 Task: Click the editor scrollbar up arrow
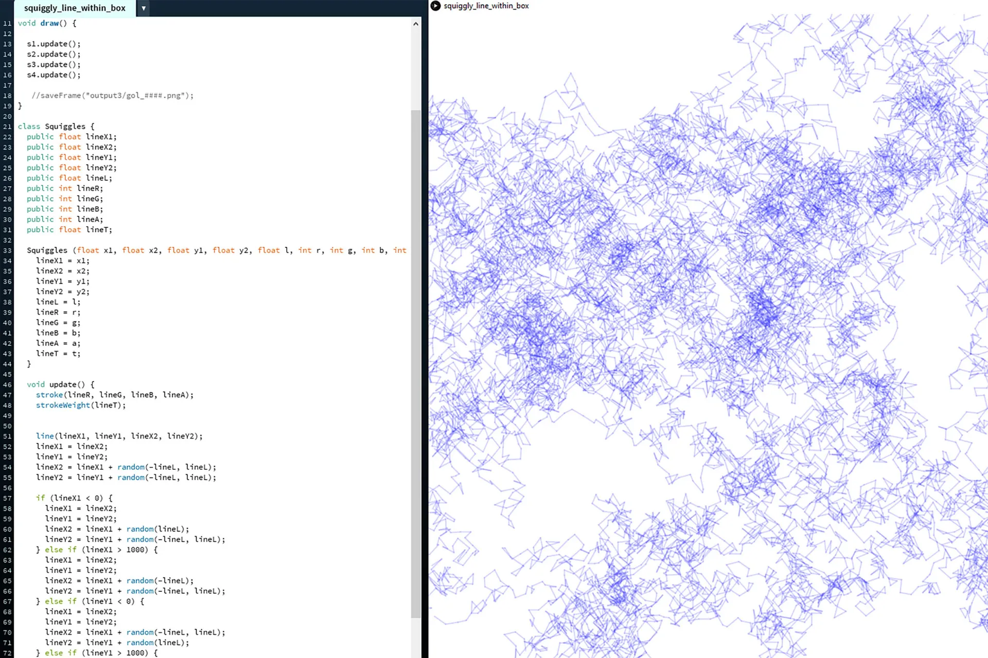tap(416, 24)
